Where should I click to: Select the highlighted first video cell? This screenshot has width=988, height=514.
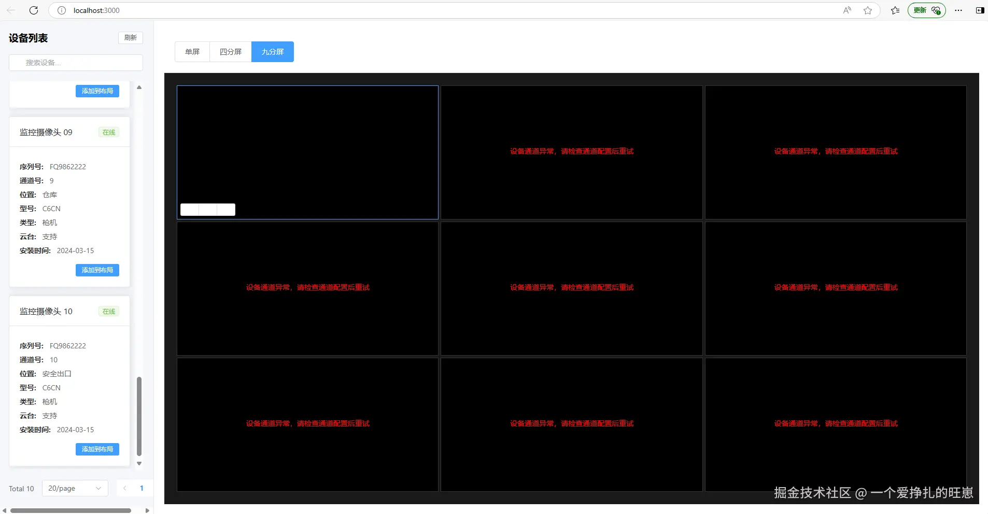[307, 152]
